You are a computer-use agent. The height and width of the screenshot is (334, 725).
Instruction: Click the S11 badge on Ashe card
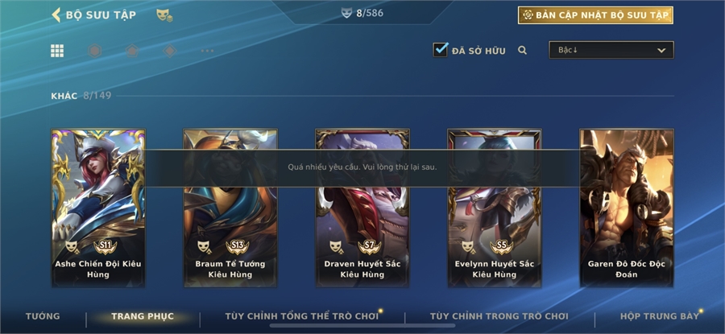pyautogui.click(x=106, y=247)
